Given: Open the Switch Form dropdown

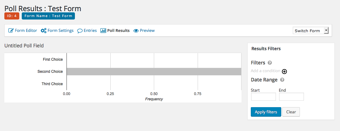Looking at the screenshot, I should coord(310,30).
